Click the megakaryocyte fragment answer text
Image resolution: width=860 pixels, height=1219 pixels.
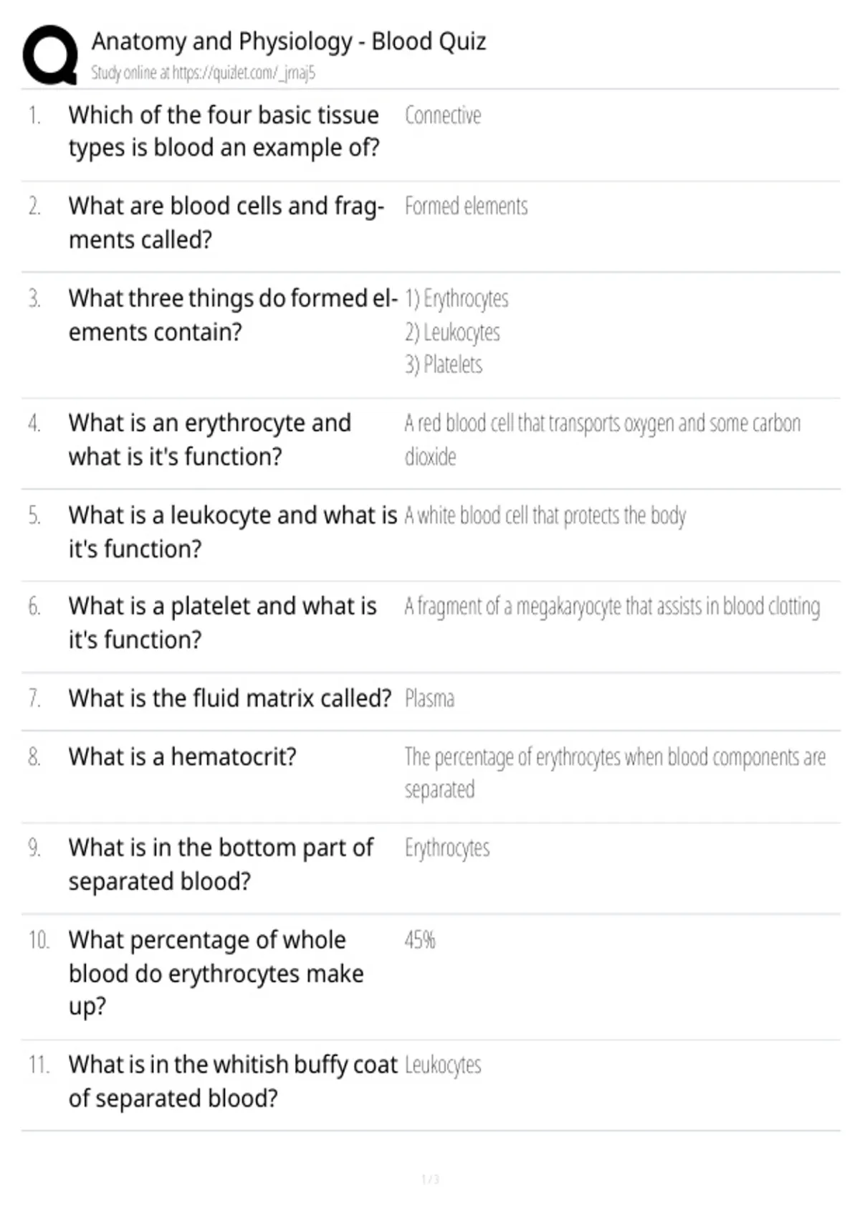click(612, 607)
